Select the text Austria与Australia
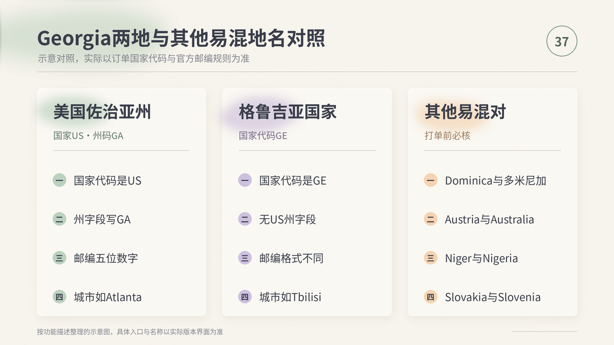Image resolution: width=614 pixels, height=345 pixels. [490, 219]
